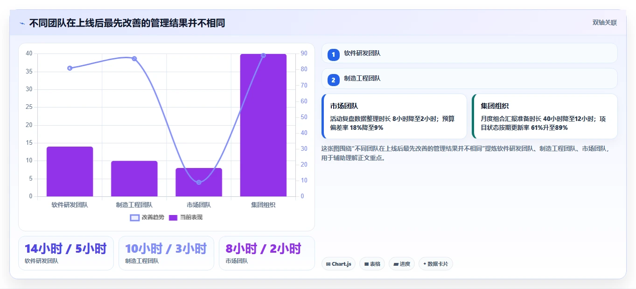Click the 双轴关联 label in header
636x289 pixels.
tap(605, 22)
